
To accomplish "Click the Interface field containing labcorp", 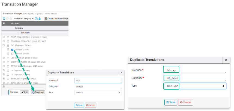I will 194,70.
